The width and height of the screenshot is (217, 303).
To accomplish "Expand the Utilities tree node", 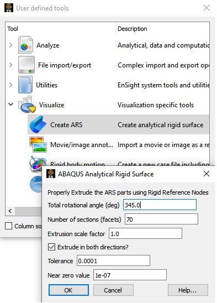I will click(x=11, y=85).
